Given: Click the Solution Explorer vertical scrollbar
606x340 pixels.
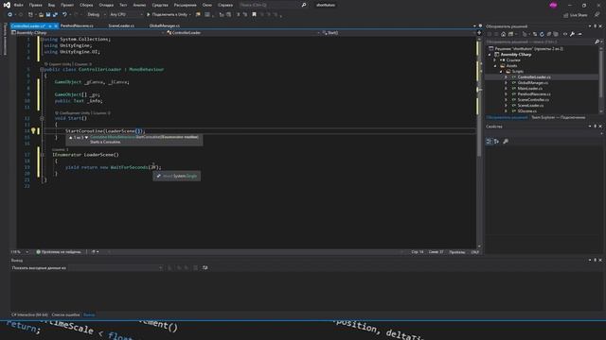Looking at the screenshot, I should [x=600, y=79].
